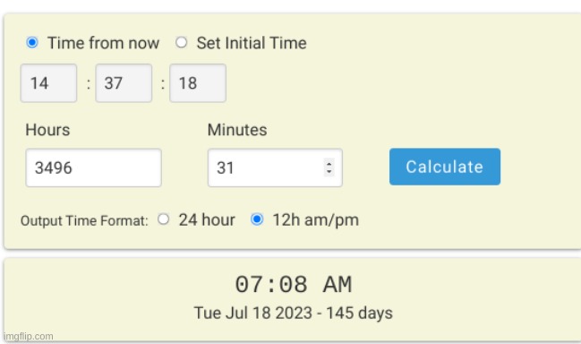Open the imgflip.com watermark link

[x=29, y=336]
